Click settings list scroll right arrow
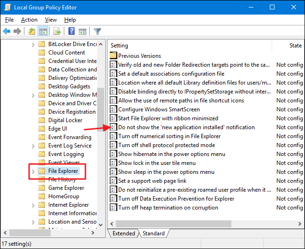 point(299,224)
